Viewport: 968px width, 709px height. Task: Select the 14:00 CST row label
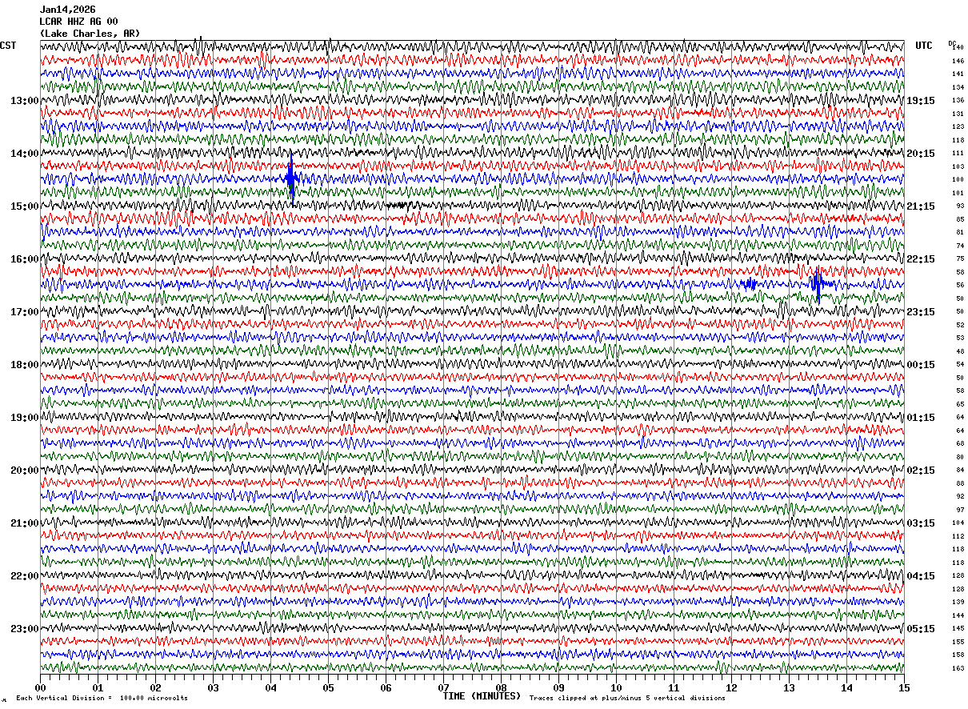(25, 154)
